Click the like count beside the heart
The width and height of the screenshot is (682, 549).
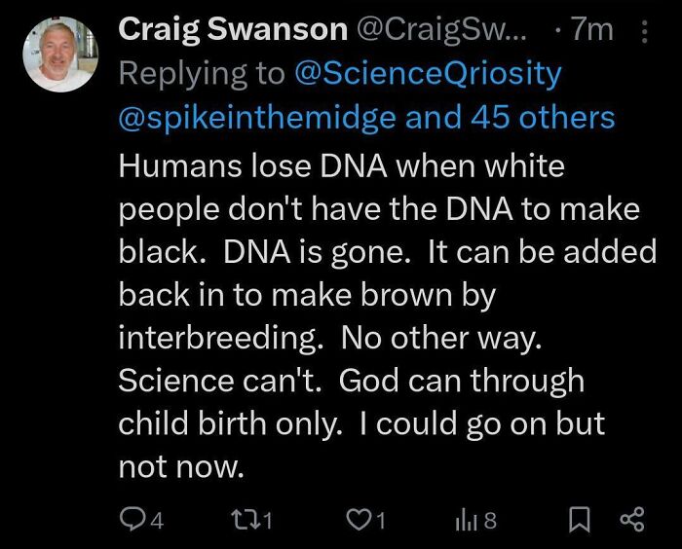point(381,521)
